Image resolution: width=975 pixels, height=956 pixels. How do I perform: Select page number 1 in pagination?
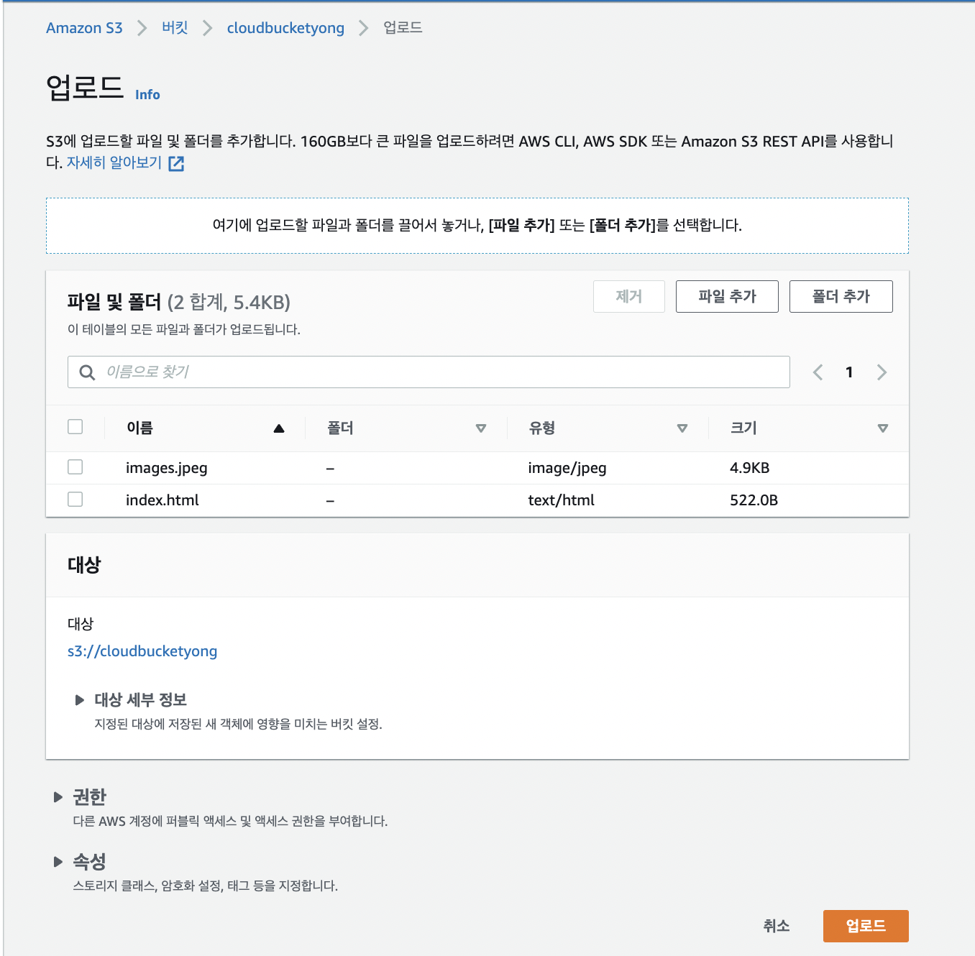(849, 372)
